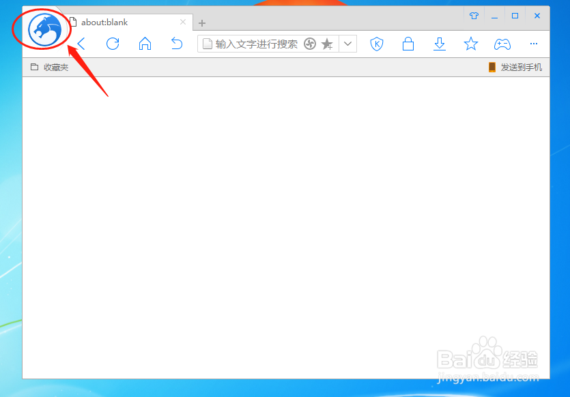Close the about:blank tab
Screen dimensions: 570x397
(183, 22)
